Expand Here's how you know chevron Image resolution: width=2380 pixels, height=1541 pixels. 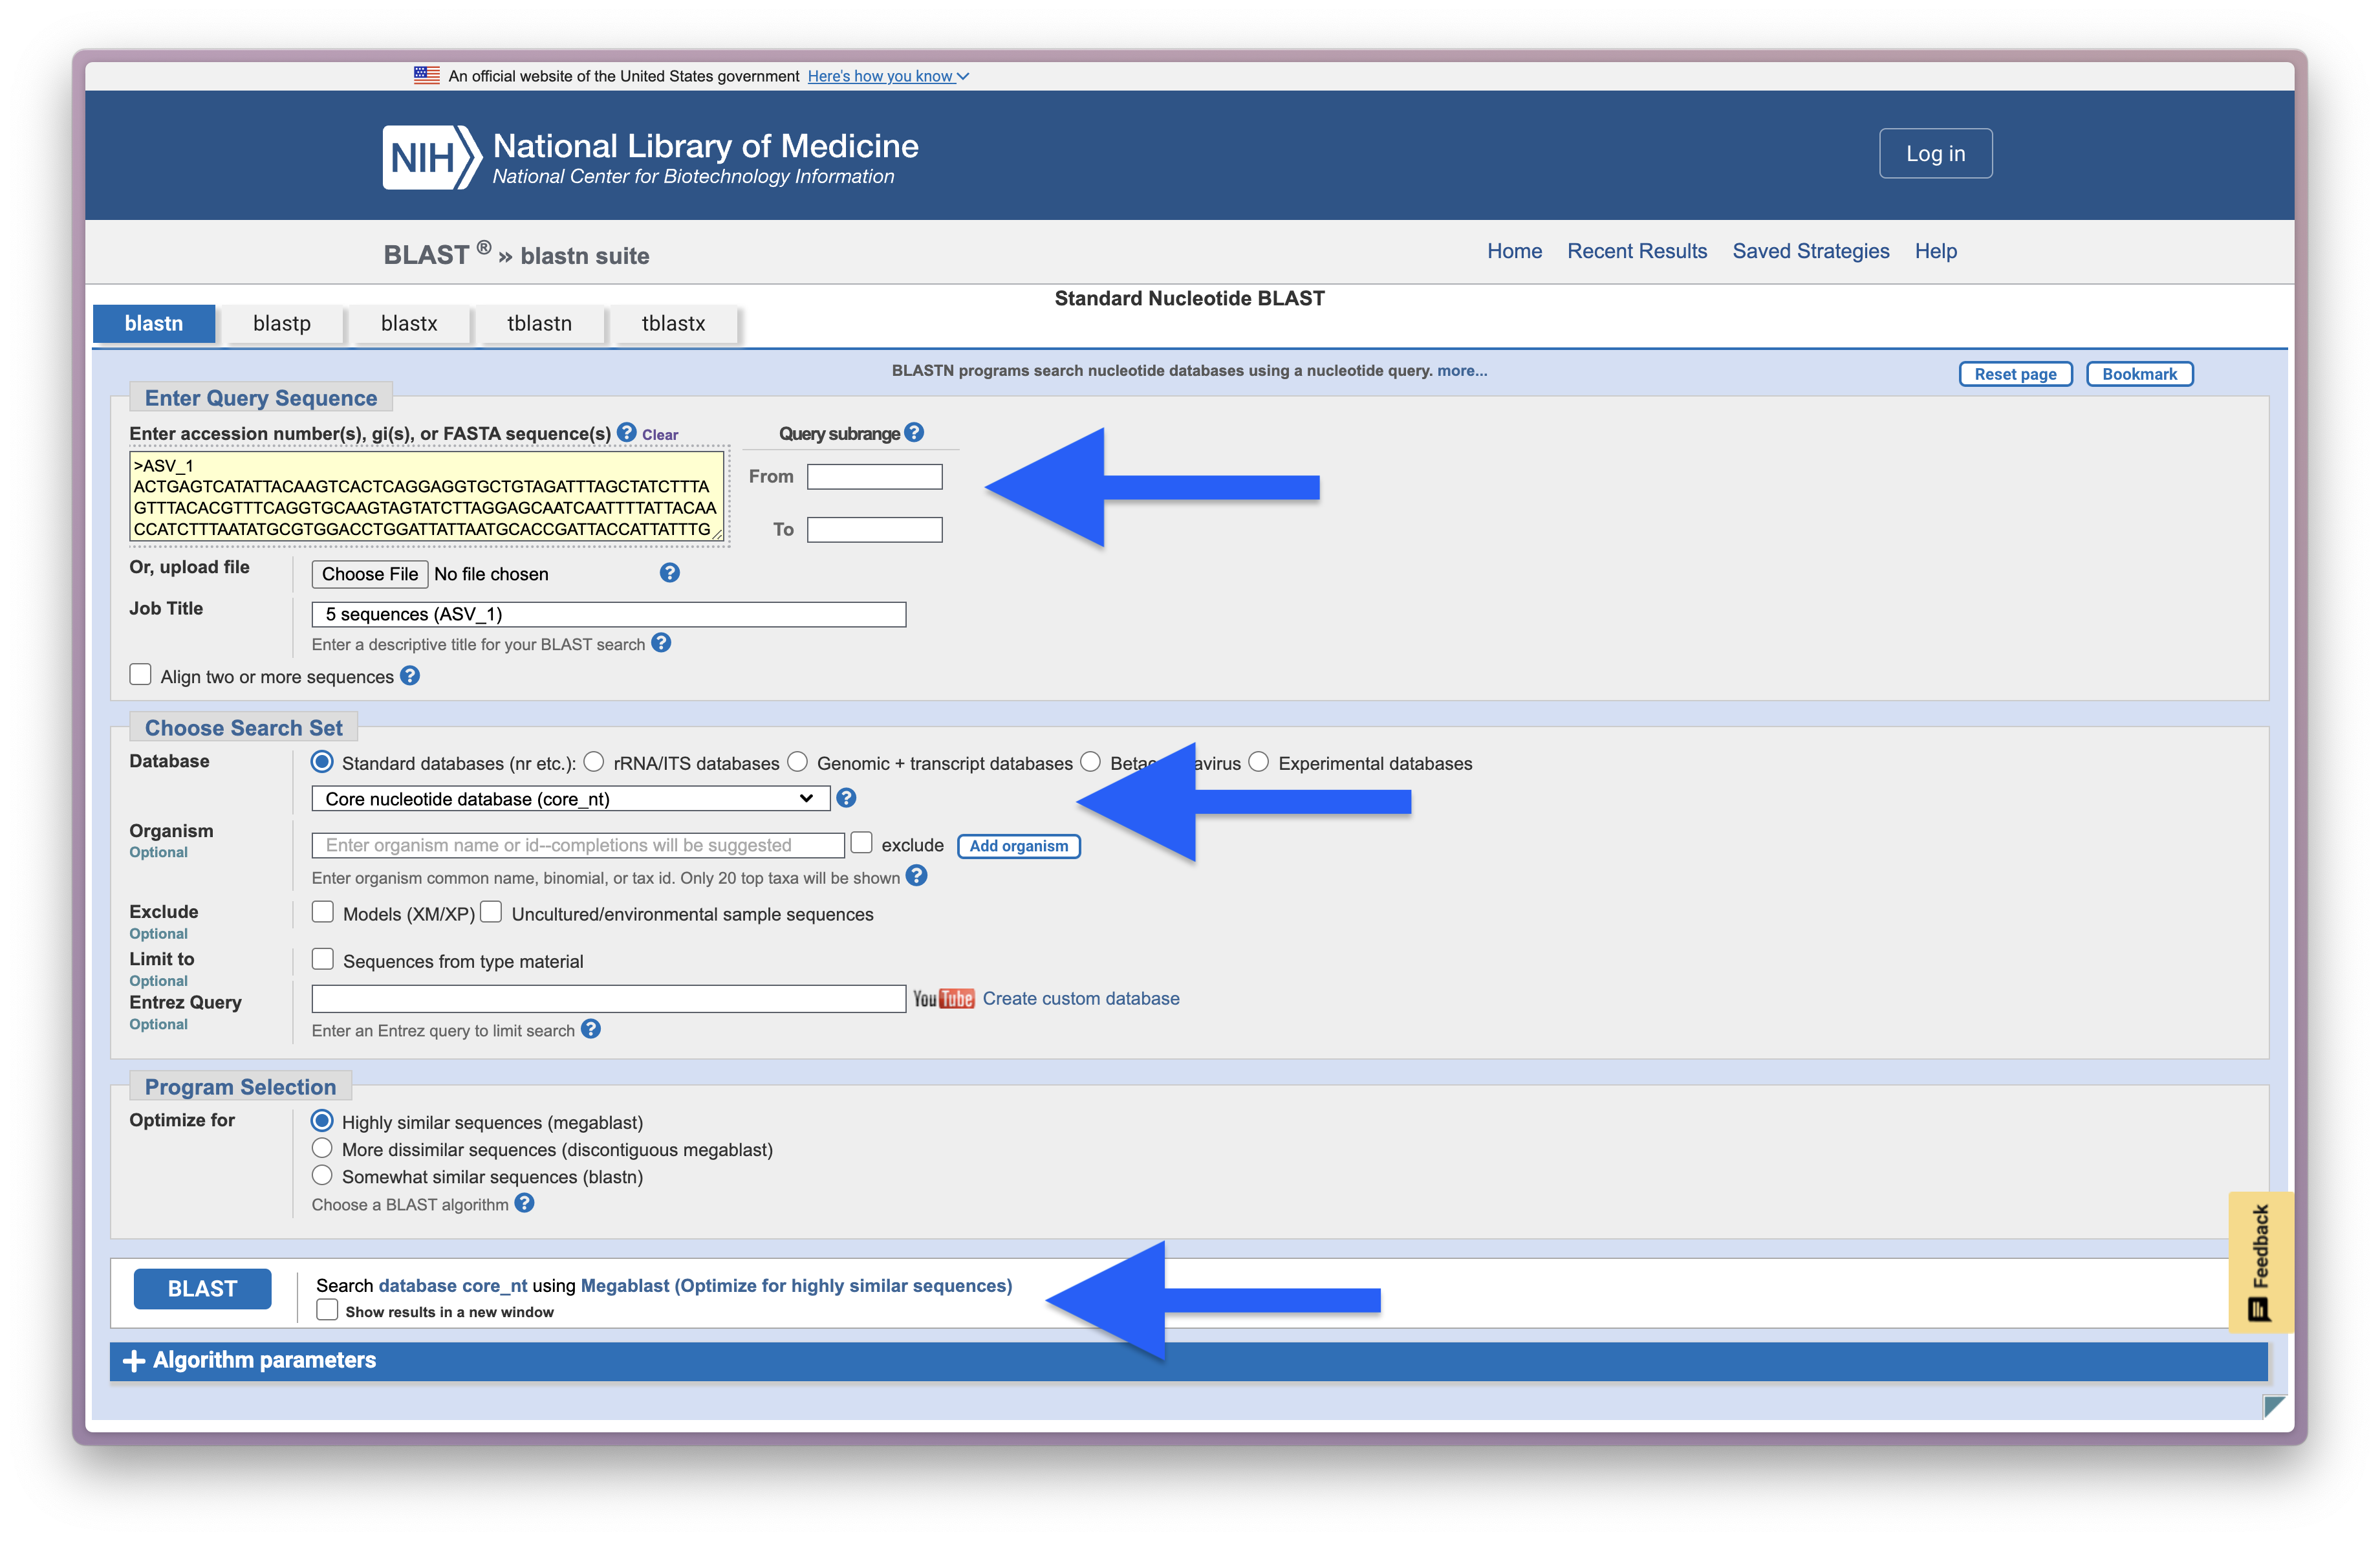pos(963,76)
